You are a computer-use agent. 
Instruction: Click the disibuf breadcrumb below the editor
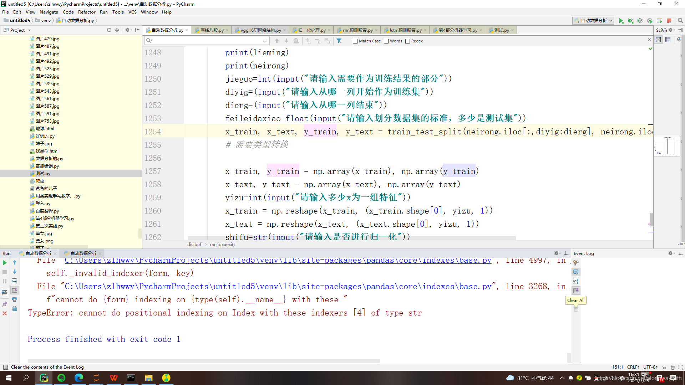(x=194, y=244)
